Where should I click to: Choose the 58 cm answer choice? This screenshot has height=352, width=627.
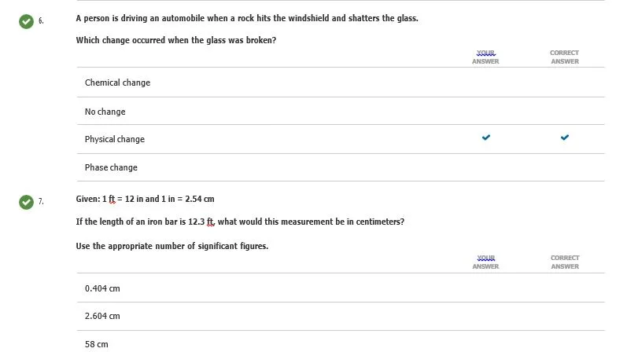tap(341, 342)
